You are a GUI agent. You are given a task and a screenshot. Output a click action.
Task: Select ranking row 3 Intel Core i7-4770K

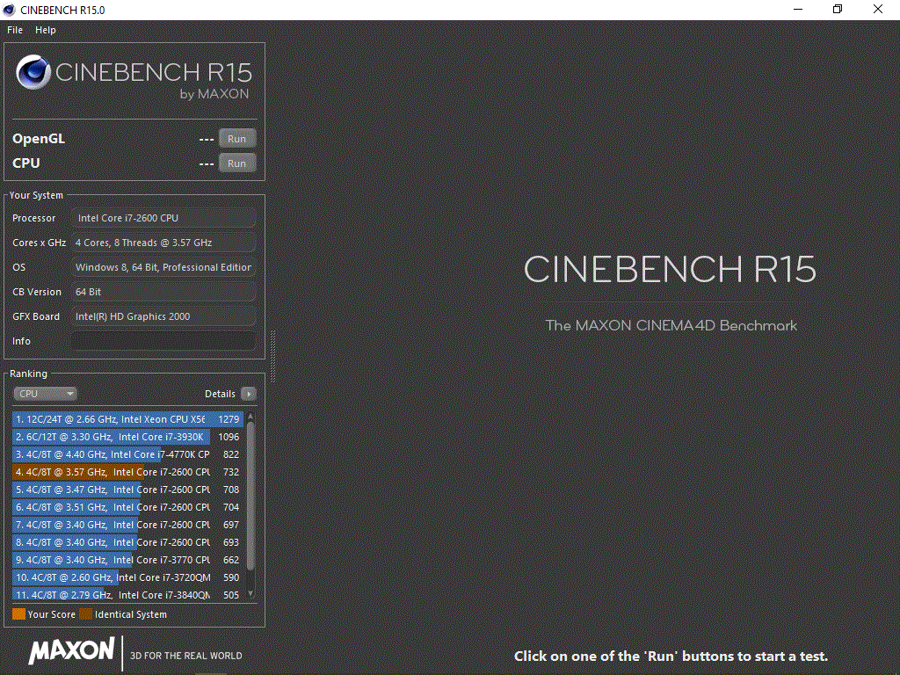128,454
